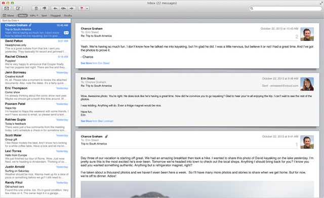The image size is (324, 198).
Task: Expand thread count badge on Chance Graham
Action: point(66,32)
